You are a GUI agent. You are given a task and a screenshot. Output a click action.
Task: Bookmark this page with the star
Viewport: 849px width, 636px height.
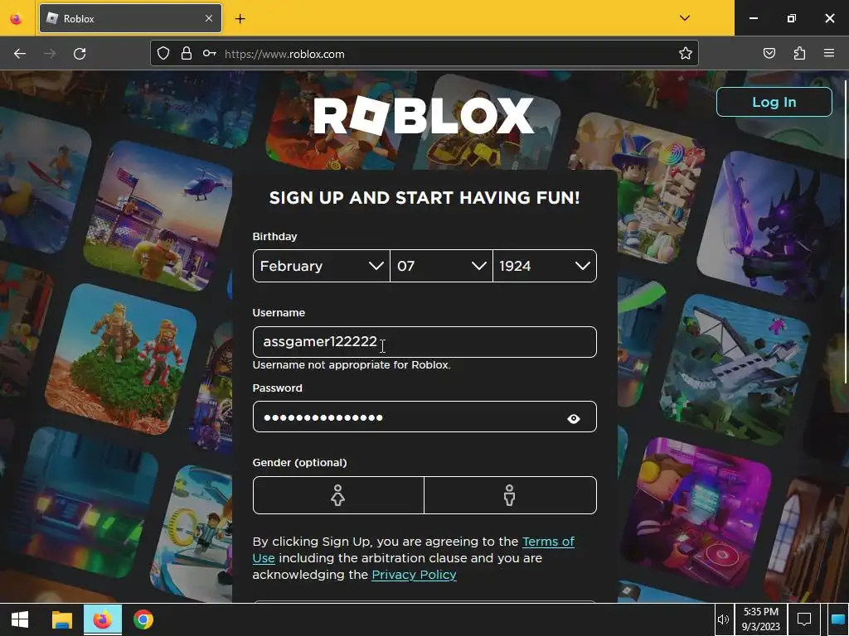tap(686, 53)
